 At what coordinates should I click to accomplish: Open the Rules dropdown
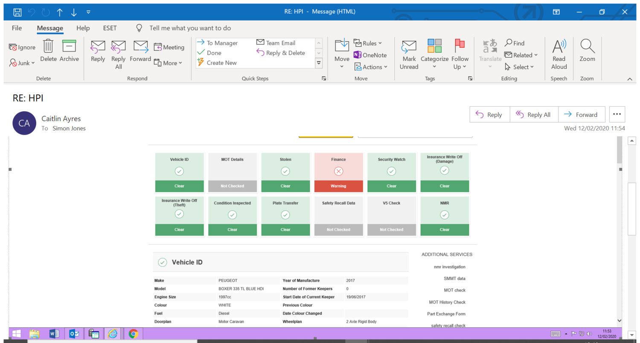[x=368, y=43]
